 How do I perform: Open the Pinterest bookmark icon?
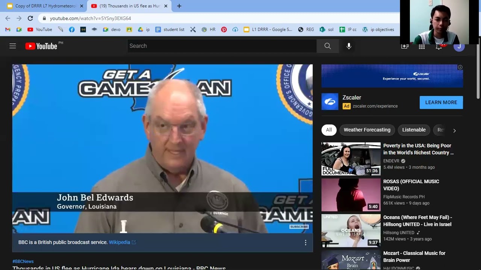[x=224, y=29]
